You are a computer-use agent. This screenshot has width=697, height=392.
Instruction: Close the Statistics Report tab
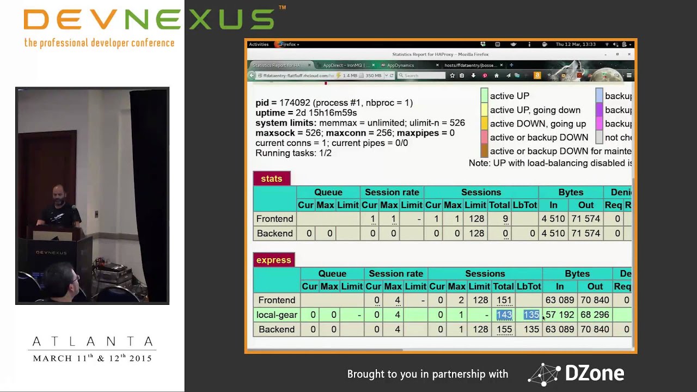[x=309, y=65]
